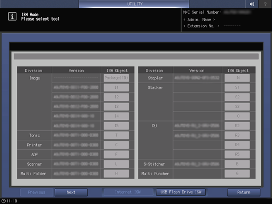This screenshot has height=204, width=272.
Task: Choose the C object for Printer
Action: [x=116, y=145]
